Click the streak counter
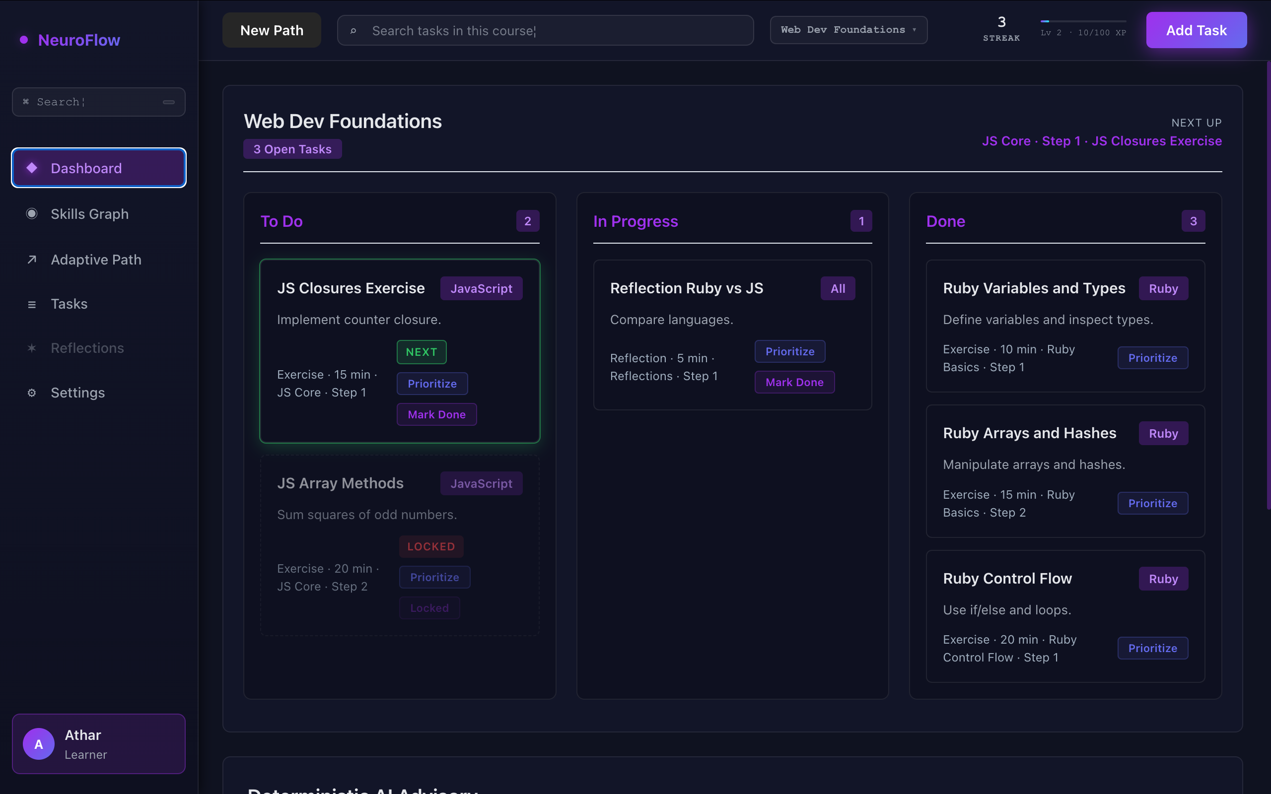This screenshot has width=1271, height=794. (1001, 29)
